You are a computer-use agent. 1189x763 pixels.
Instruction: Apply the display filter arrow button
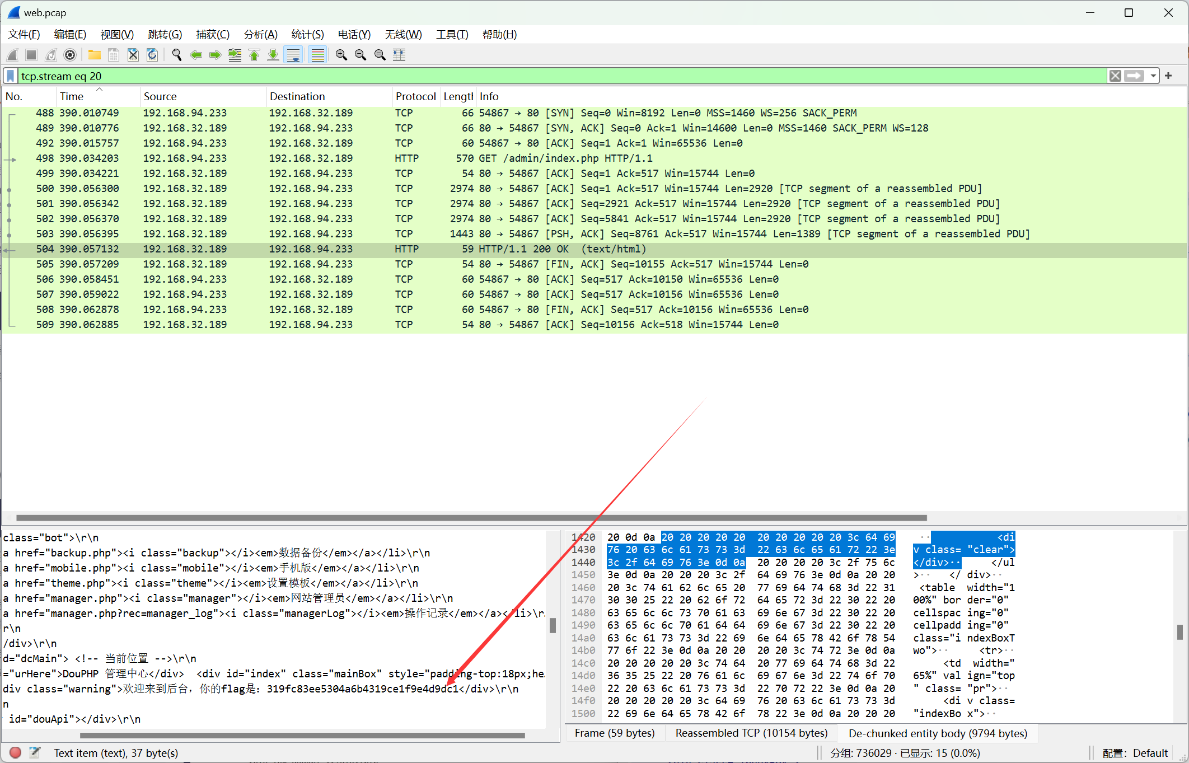coord(1134,76)
